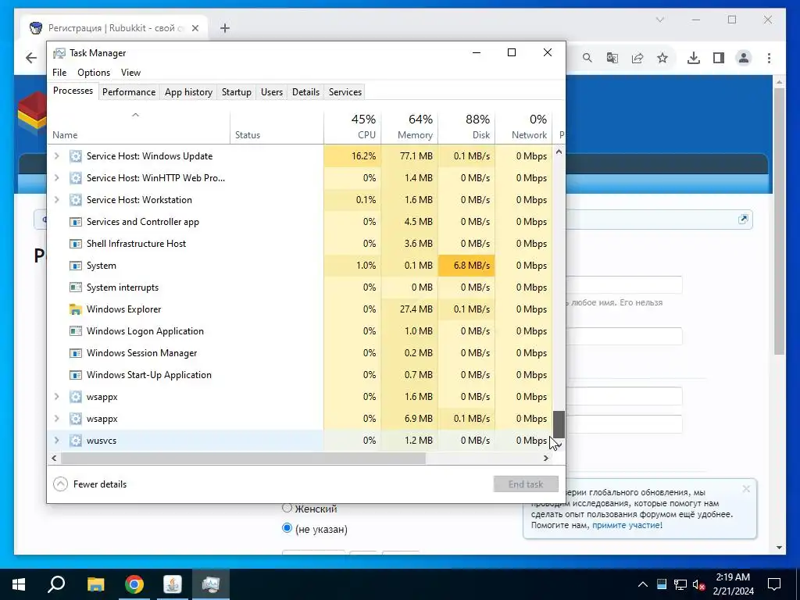
Task: Switch to the Details tab
Action: click(305, 92)
